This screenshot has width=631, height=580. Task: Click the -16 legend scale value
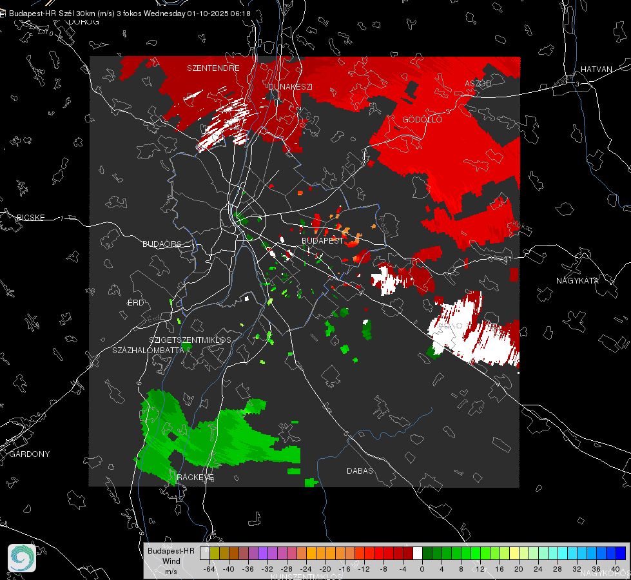[x=344, y=569]
